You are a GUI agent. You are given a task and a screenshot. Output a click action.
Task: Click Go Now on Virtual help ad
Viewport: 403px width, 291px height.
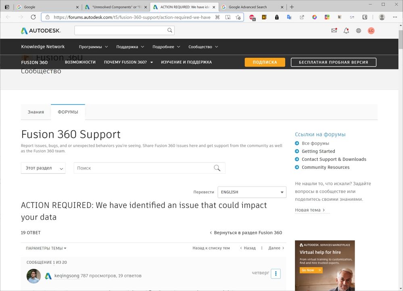[311, 270]
